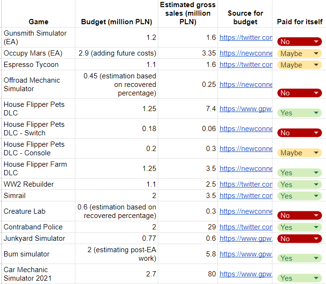The width and height of the screenshot is (326, 284).
Task: Open the Pets DLC - Console 'Maybe' dropdown
Action: (299, 153)
